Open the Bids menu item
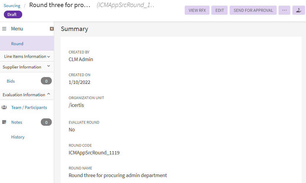The width and height of the screenshot is (306, 183). point(11,81)
